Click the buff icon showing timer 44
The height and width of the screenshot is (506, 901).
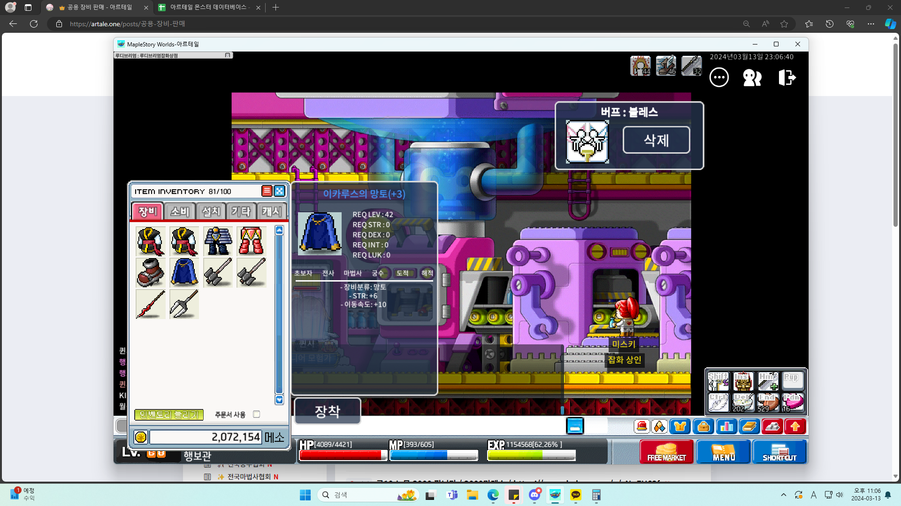641,66
